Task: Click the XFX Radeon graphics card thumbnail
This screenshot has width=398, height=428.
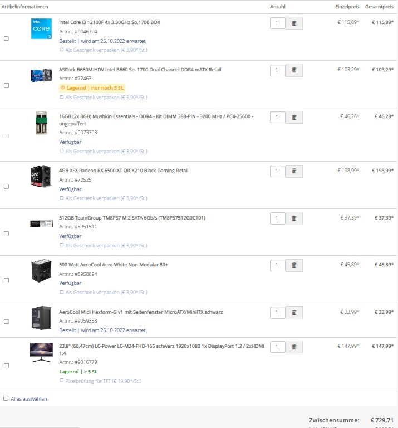Action: (41, 176)
